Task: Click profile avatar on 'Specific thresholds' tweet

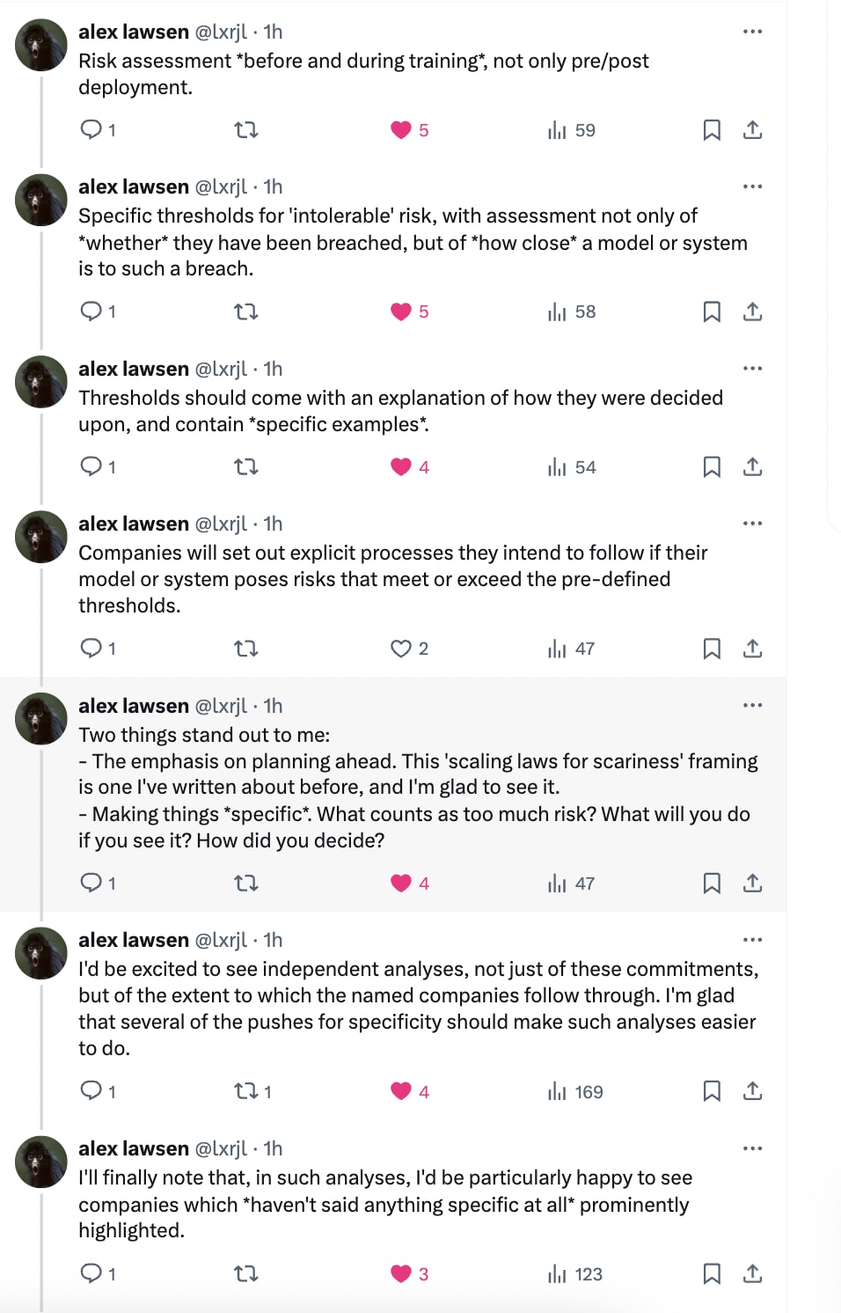Action: 40,201
